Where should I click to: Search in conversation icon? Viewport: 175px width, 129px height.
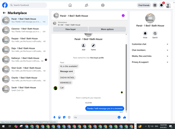(x=155, y=33)
